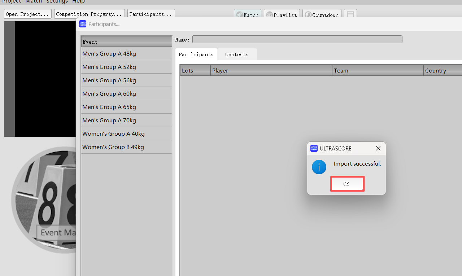
Task: Open Competition Property settings
Action: pyautogui.click(x=89, y=14)
